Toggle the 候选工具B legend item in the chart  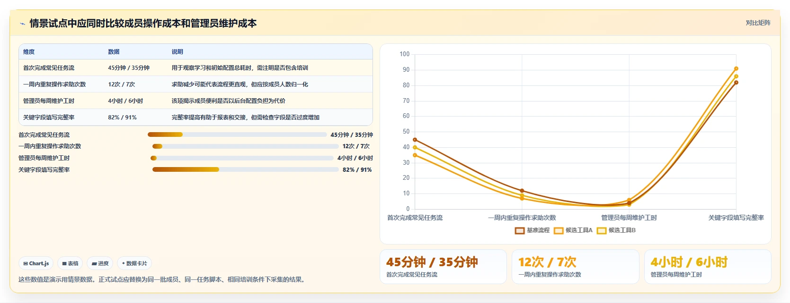616,230
